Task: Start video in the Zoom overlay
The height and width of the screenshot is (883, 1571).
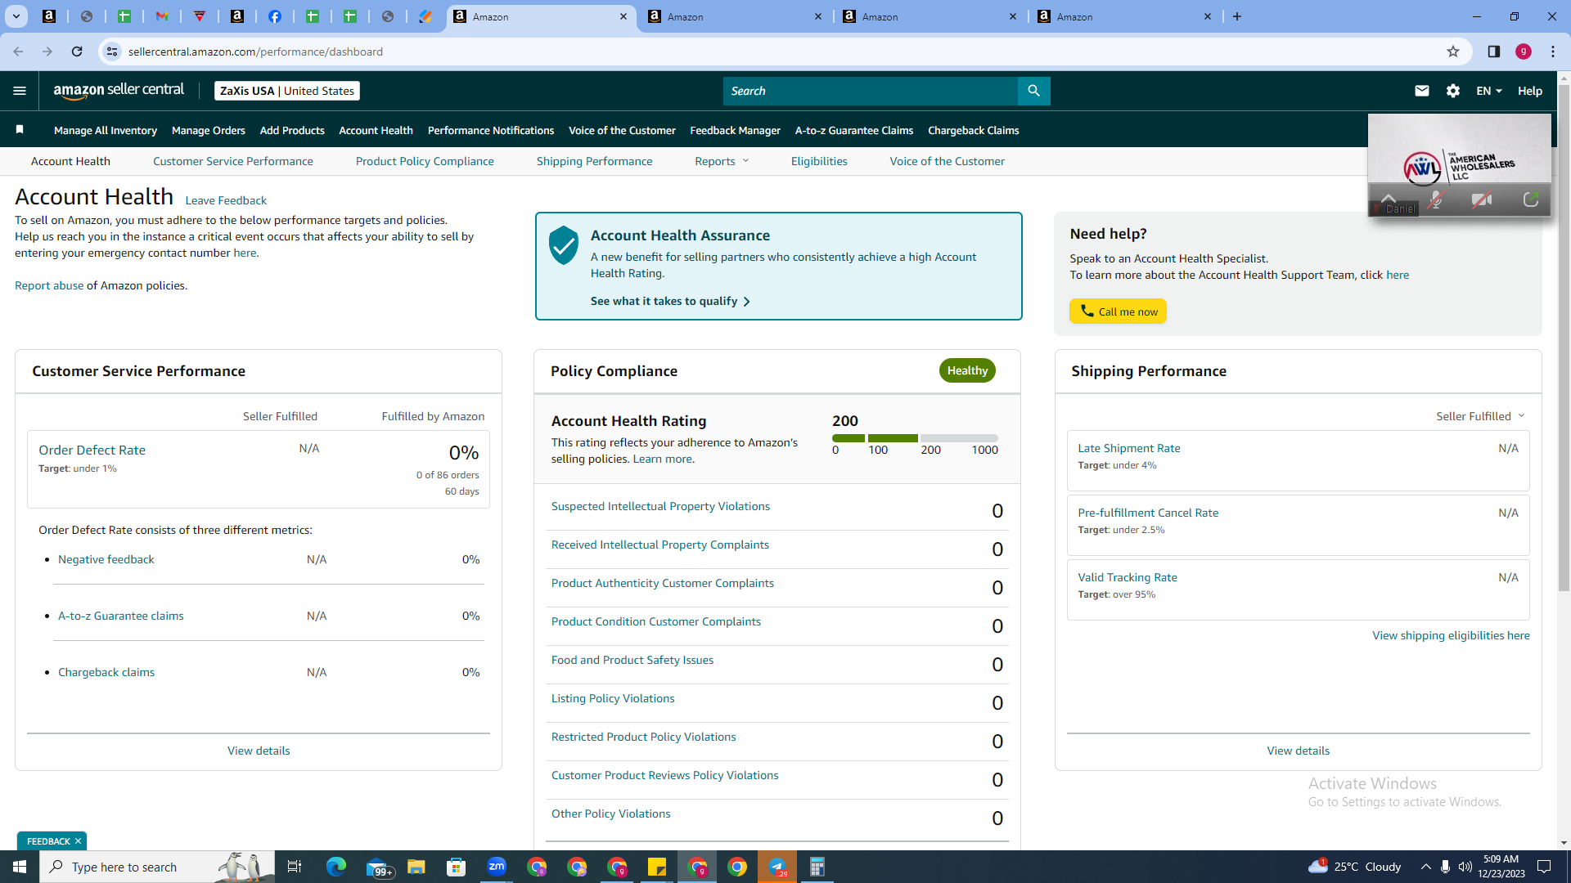Action: tap(1482, 200)
